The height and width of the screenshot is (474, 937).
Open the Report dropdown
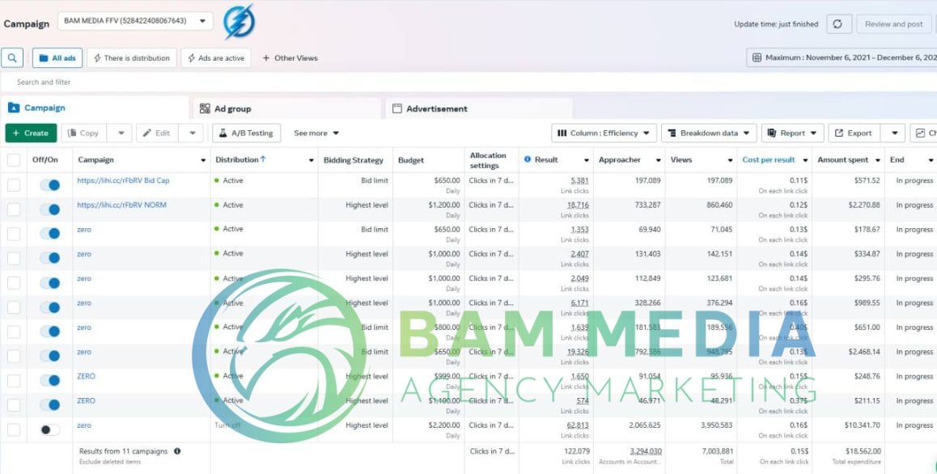tap(792, 133)
